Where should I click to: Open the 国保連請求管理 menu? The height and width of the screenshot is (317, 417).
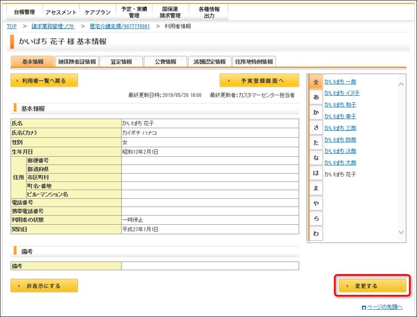(x=170, y=12)
